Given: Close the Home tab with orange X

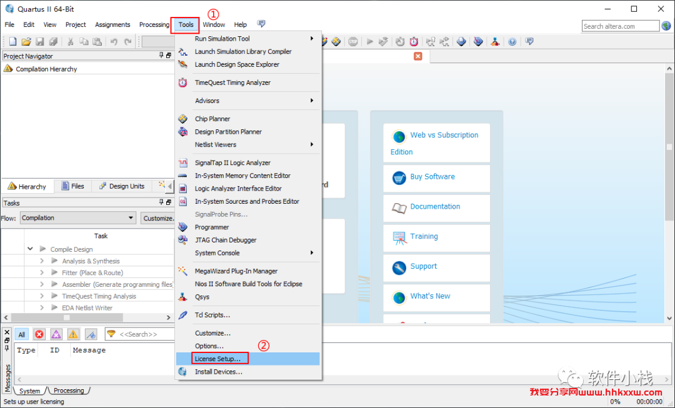Looking at the screenshot, I should 417,56.
